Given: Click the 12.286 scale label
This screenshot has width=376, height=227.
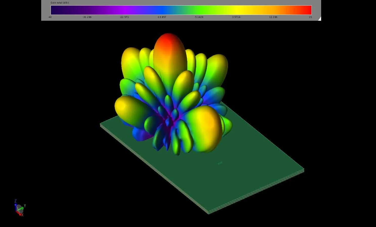Looking at the screenshot, I should click(273, 17).
